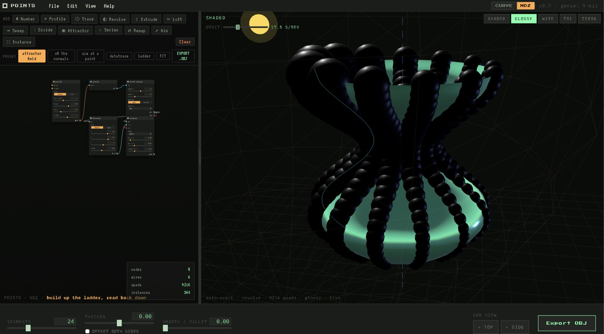The height and width of the screenshot is (334, 604).
Task: Add a Remap node
Action: (137, 31)
